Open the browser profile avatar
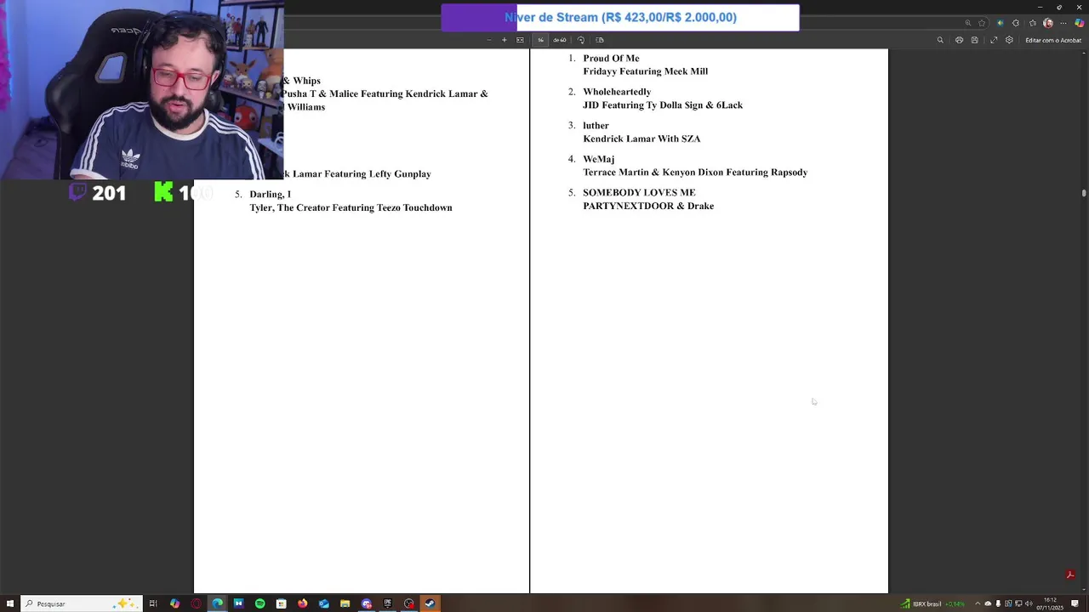Viewport: 1089px width, 612px height. (x=1048, y=23)
